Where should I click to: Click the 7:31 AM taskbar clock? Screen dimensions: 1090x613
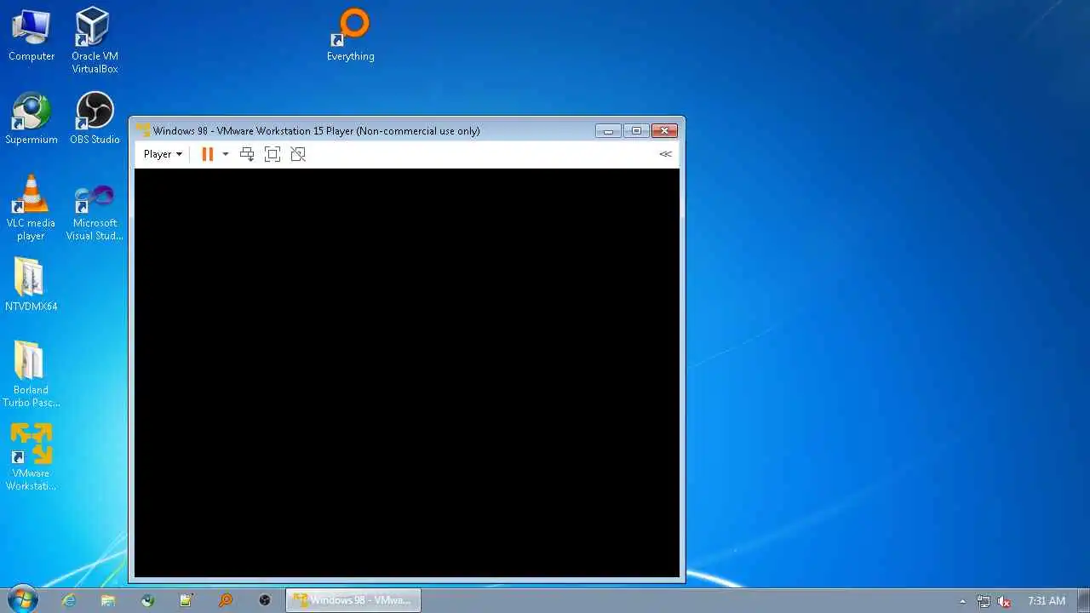pos(1047,601)
